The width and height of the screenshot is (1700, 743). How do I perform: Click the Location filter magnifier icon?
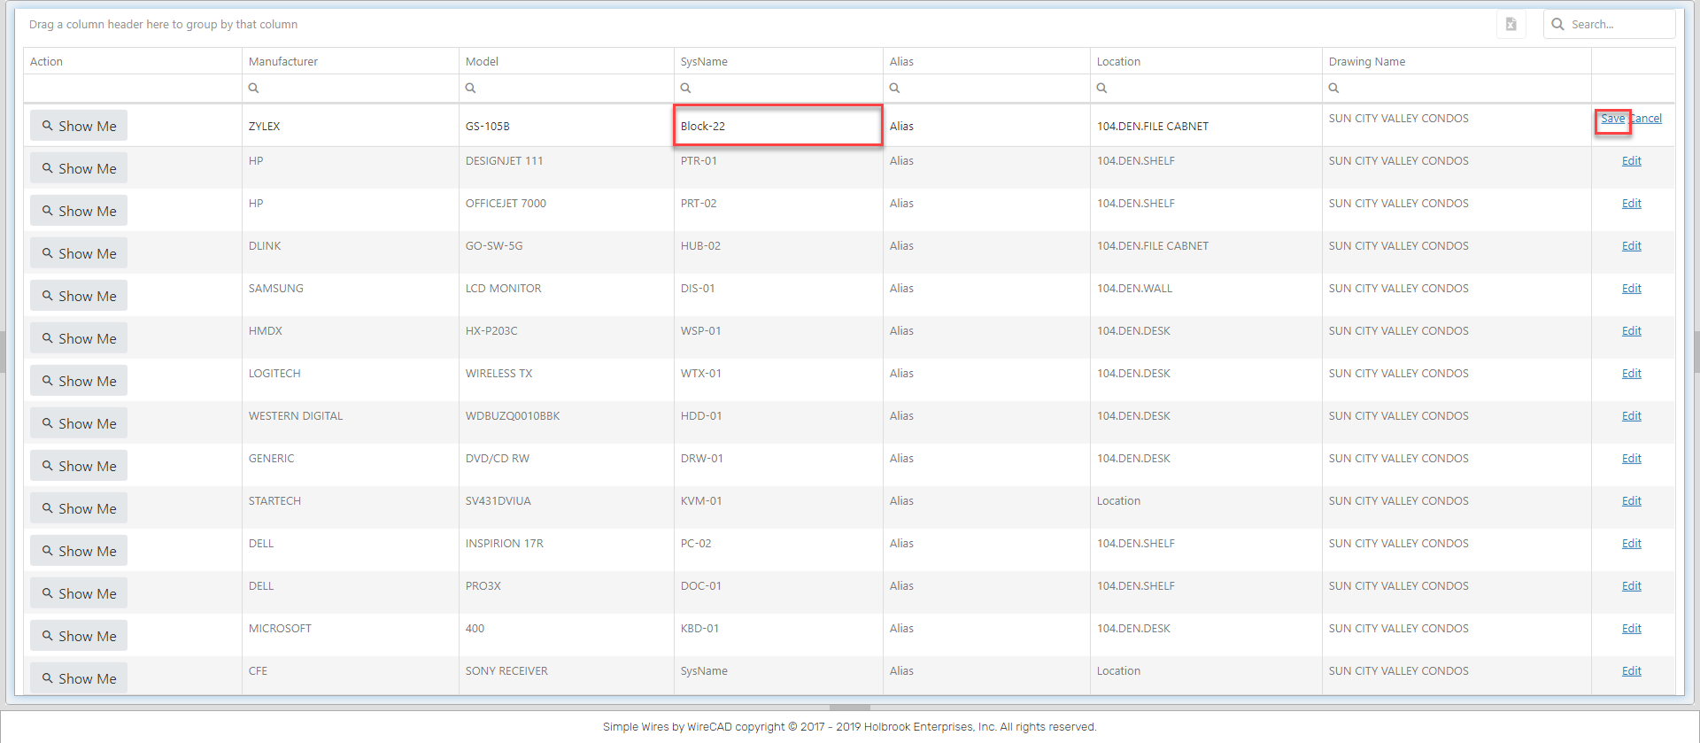1101,88
